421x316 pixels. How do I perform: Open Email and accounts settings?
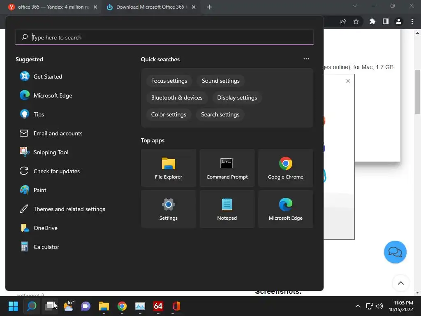(x=51, y=133)
